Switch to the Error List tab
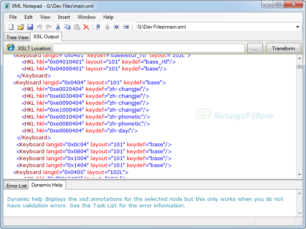Image resolution: width=306 pixels, height=229 pixels. tap(16, 186)
